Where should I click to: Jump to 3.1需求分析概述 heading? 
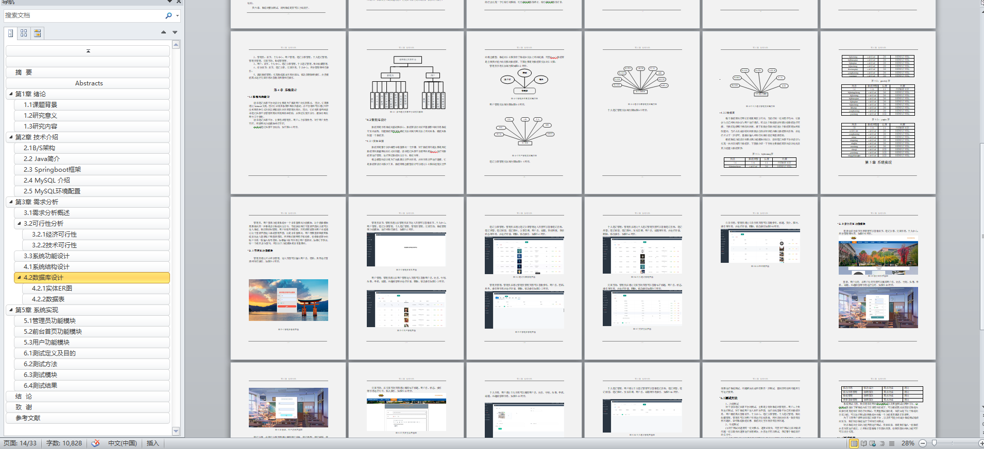(x=92, y=213)
